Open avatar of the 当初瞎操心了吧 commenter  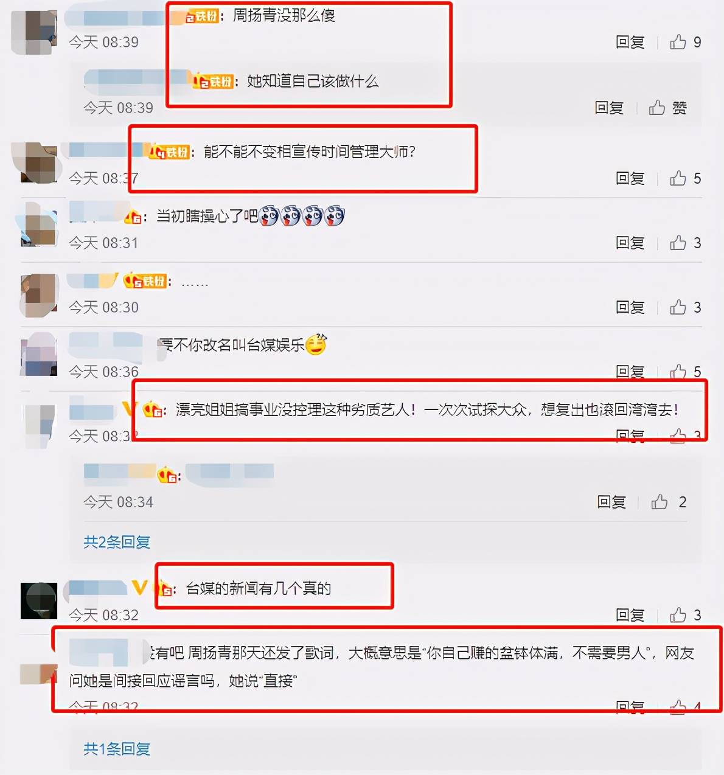pyautogui.click(x=39, y=224)
